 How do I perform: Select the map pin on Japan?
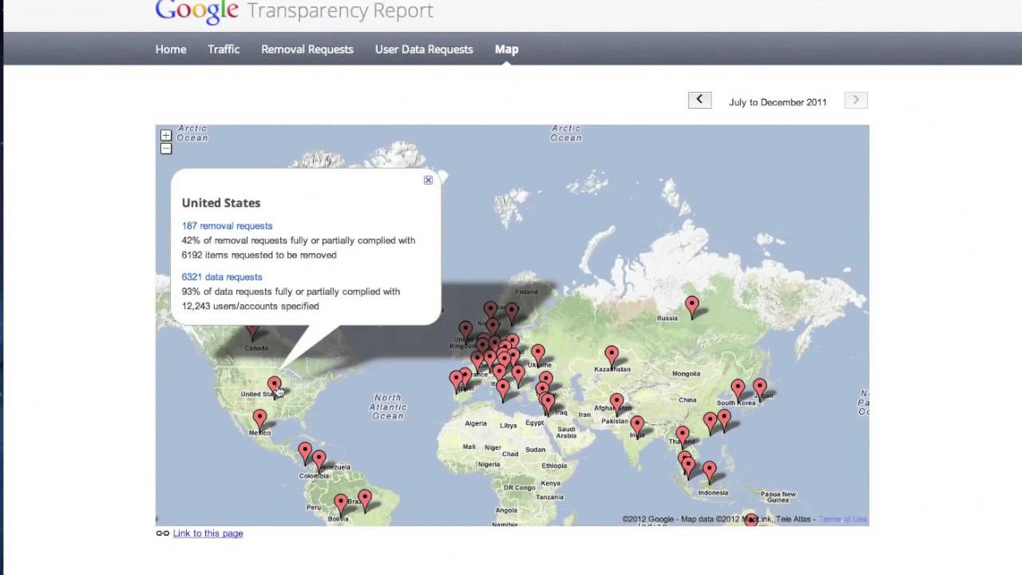[x=760, y=389]
